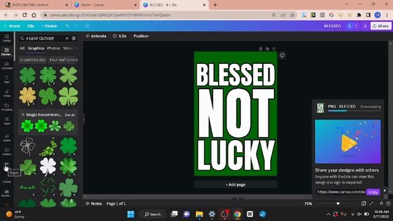Click the user avatar L in header
The width and height of the screenshot is (393, 221).
tap(349, 26)
